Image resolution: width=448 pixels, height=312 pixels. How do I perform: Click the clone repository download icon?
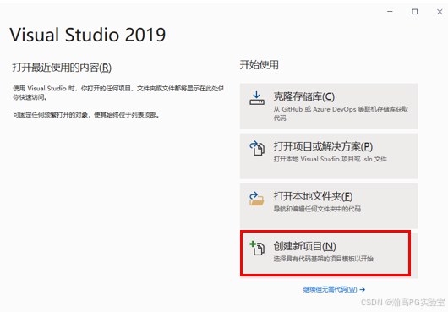(257, 99)
